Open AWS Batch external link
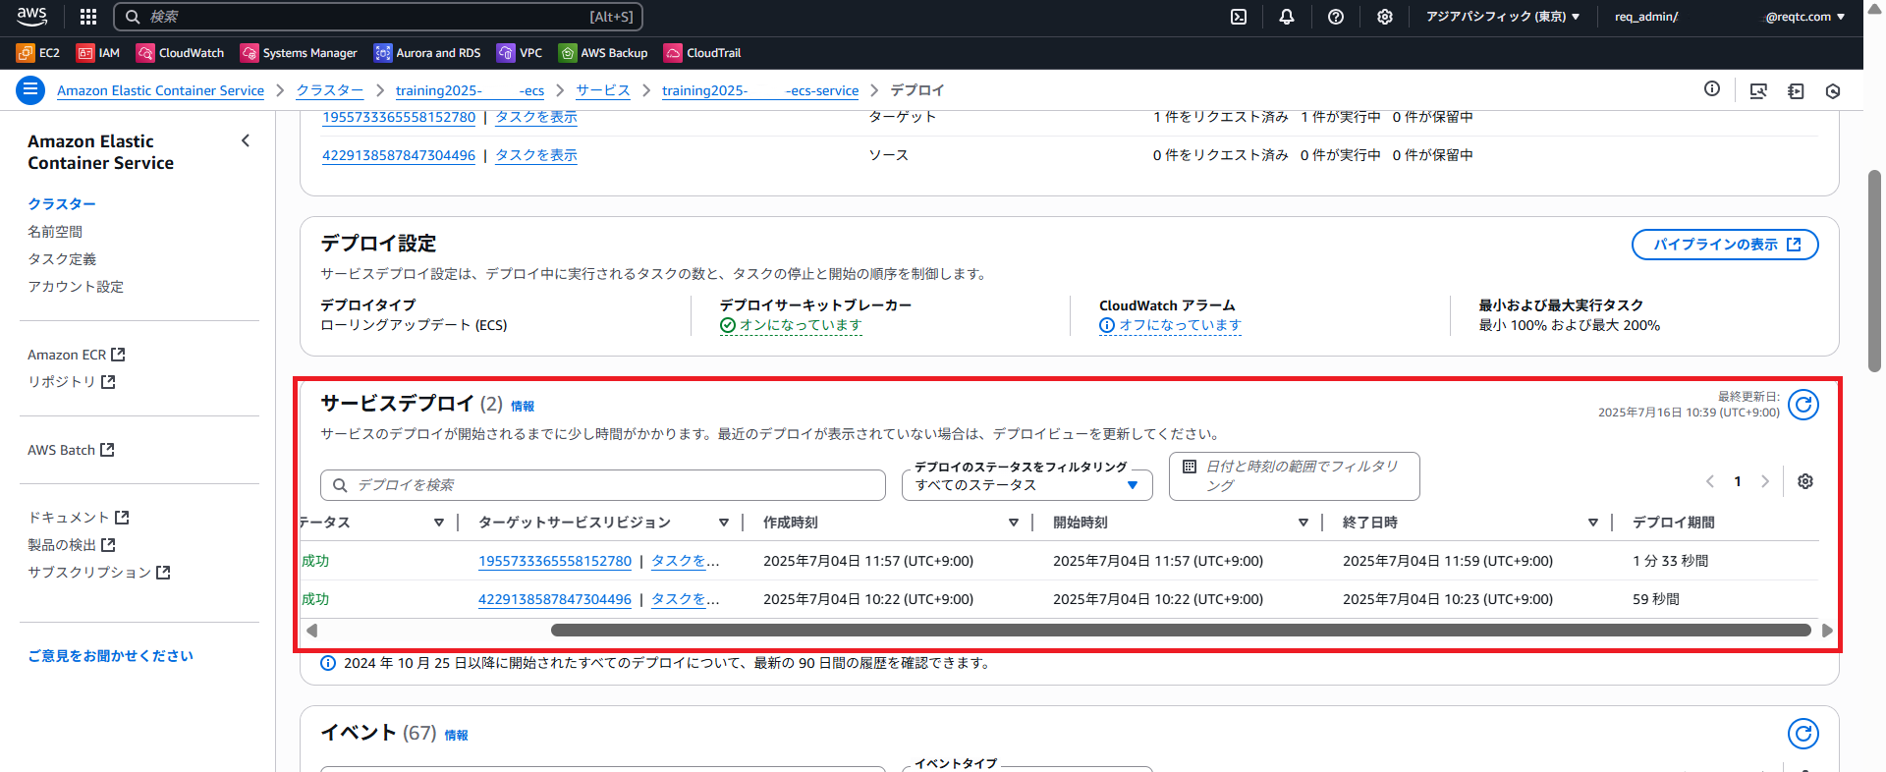 [71, 450]
